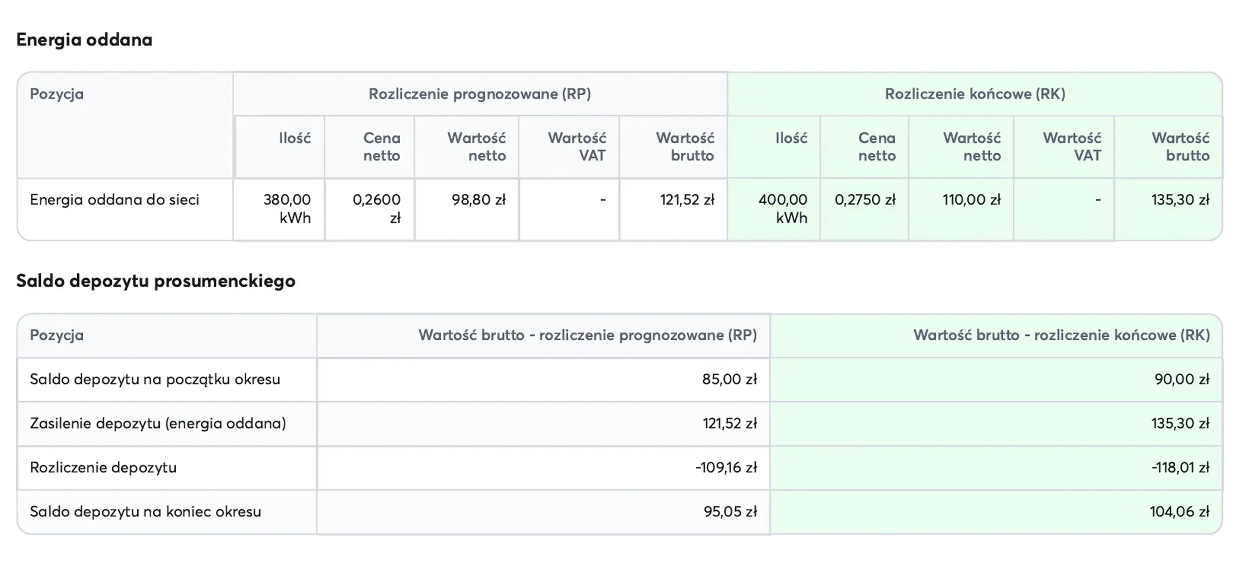Screen dimensions: 1249x563
Task: Click the 110,00 zł net value cell
Action: (971, 200)
